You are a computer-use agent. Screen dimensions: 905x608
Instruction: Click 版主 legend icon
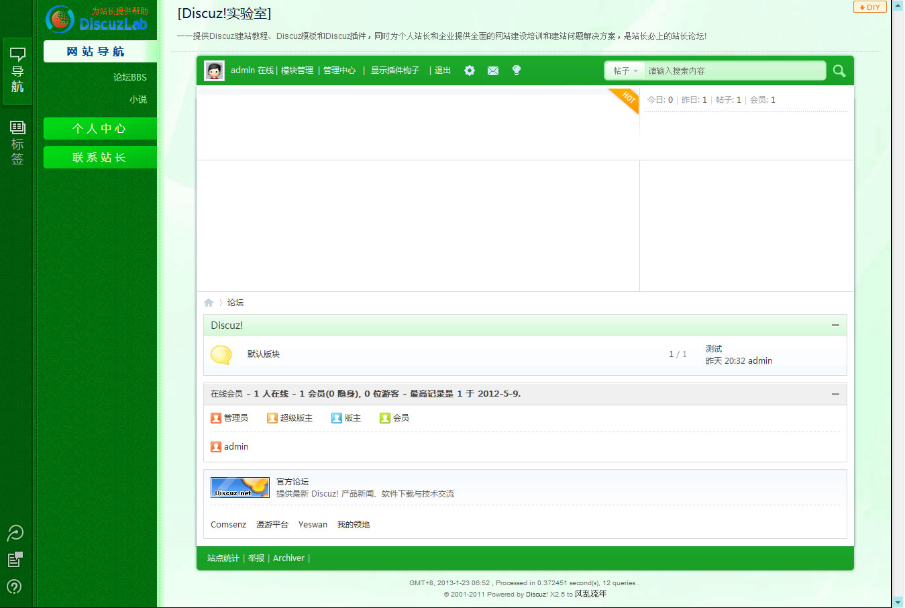click(x=337, y=418)
